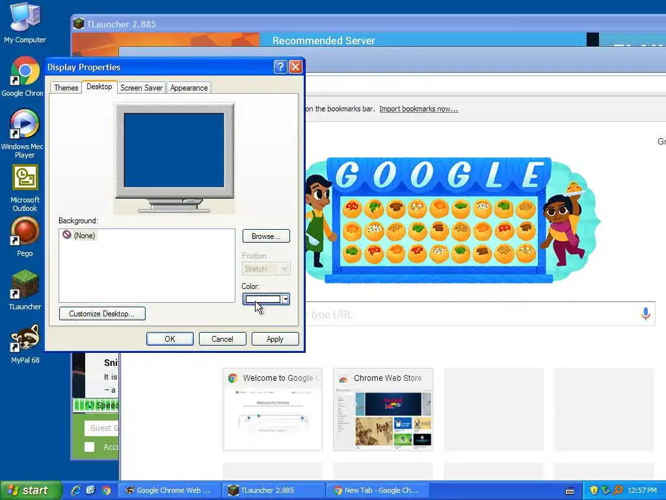666x500 pixels.
Task: Select the Desktop tab
Action: [x=99, y=87]
